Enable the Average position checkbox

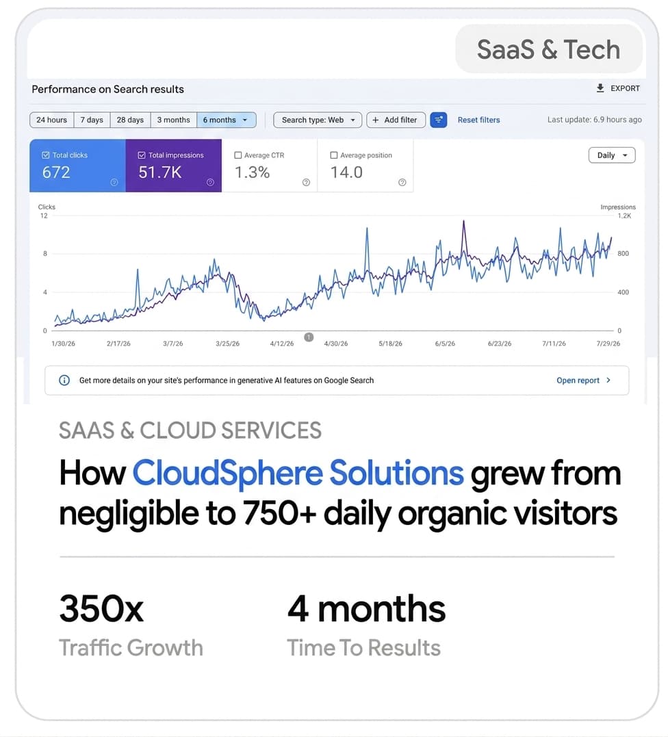click(x=334, y=155)
